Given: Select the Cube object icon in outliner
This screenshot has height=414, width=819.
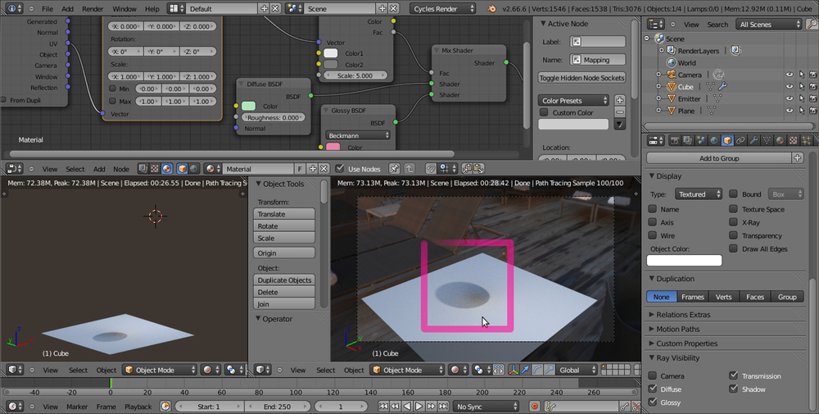Looking at the screenshot, I should tap(670, 86).
